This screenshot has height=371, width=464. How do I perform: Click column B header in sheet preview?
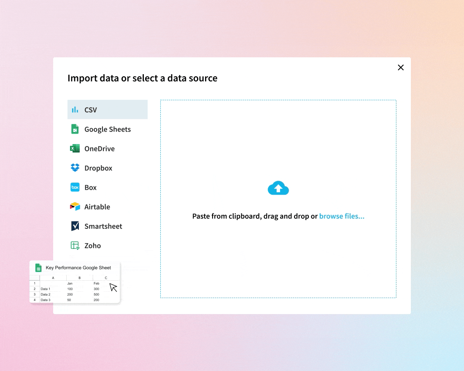pos(79,278)
